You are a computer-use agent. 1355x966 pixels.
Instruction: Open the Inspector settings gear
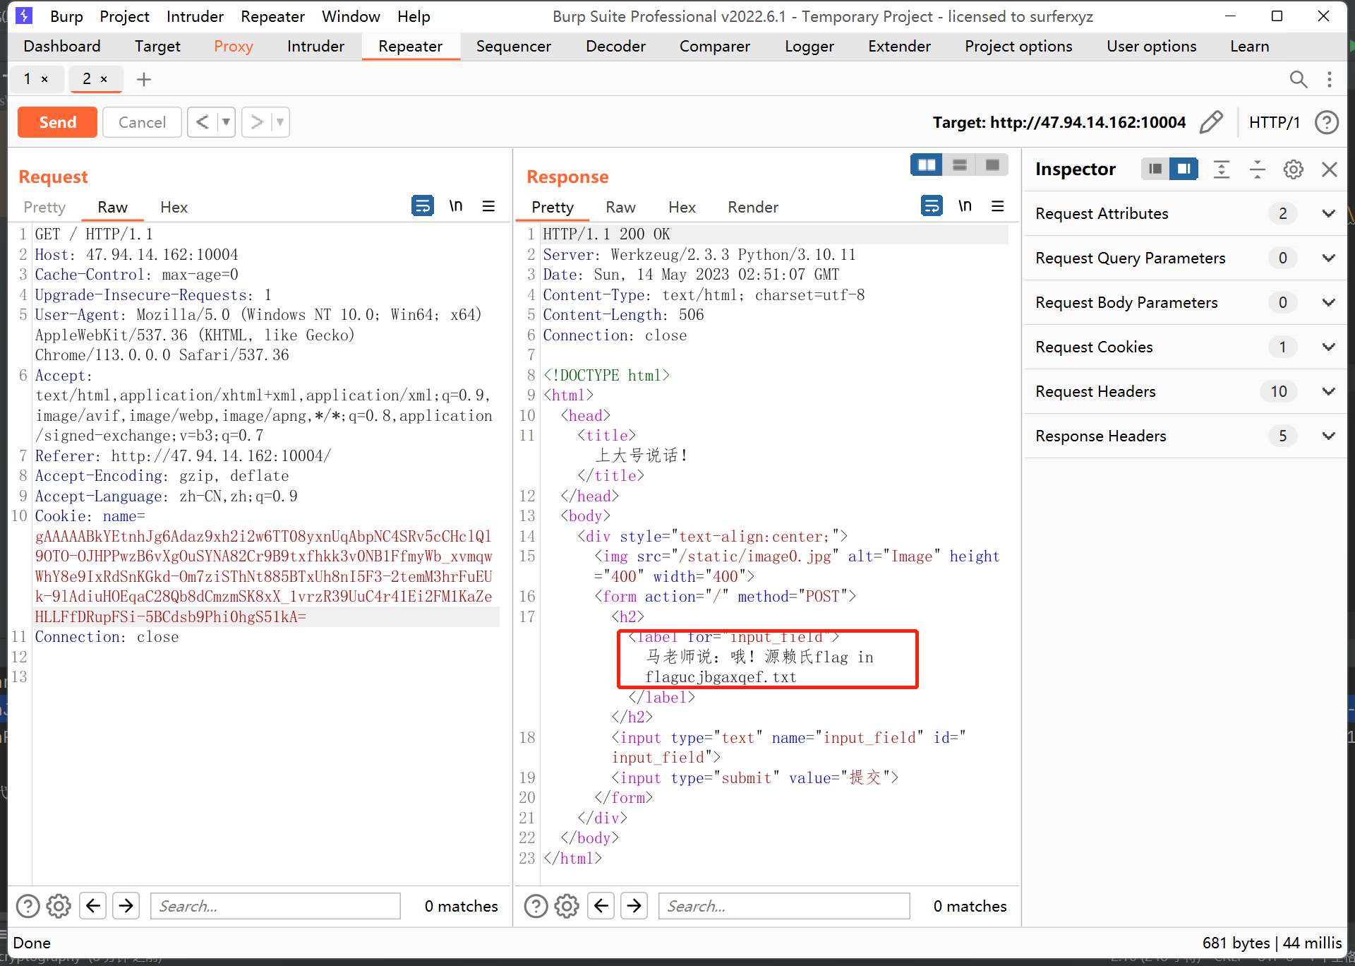tap(1293, 169)
